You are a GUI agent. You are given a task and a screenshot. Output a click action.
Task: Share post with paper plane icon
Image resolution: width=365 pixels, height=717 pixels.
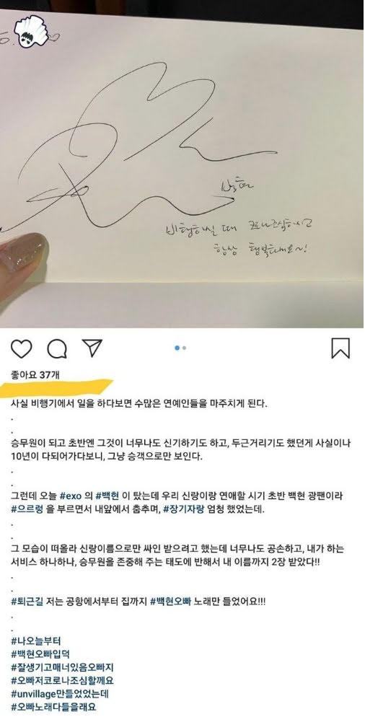92,348
